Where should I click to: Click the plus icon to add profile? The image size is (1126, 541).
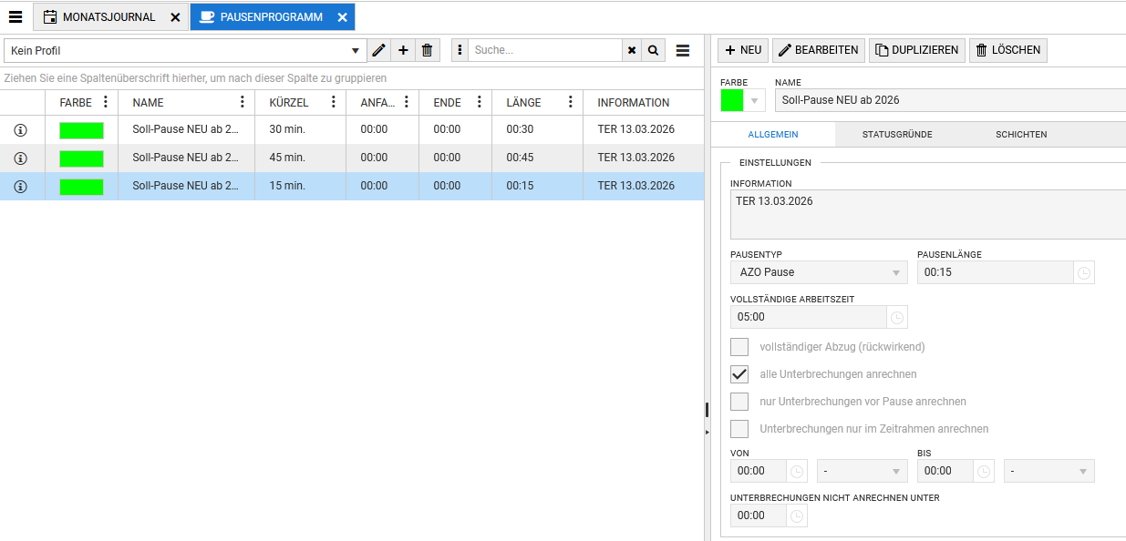[403, 50]
